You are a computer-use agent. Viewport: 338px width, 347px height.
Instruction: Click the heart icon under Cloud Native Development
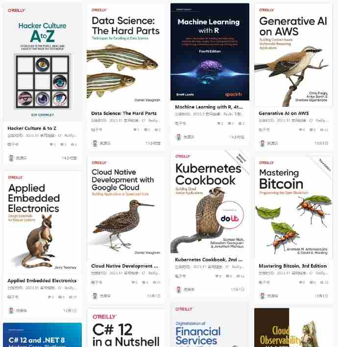click(x=133, y=282)
